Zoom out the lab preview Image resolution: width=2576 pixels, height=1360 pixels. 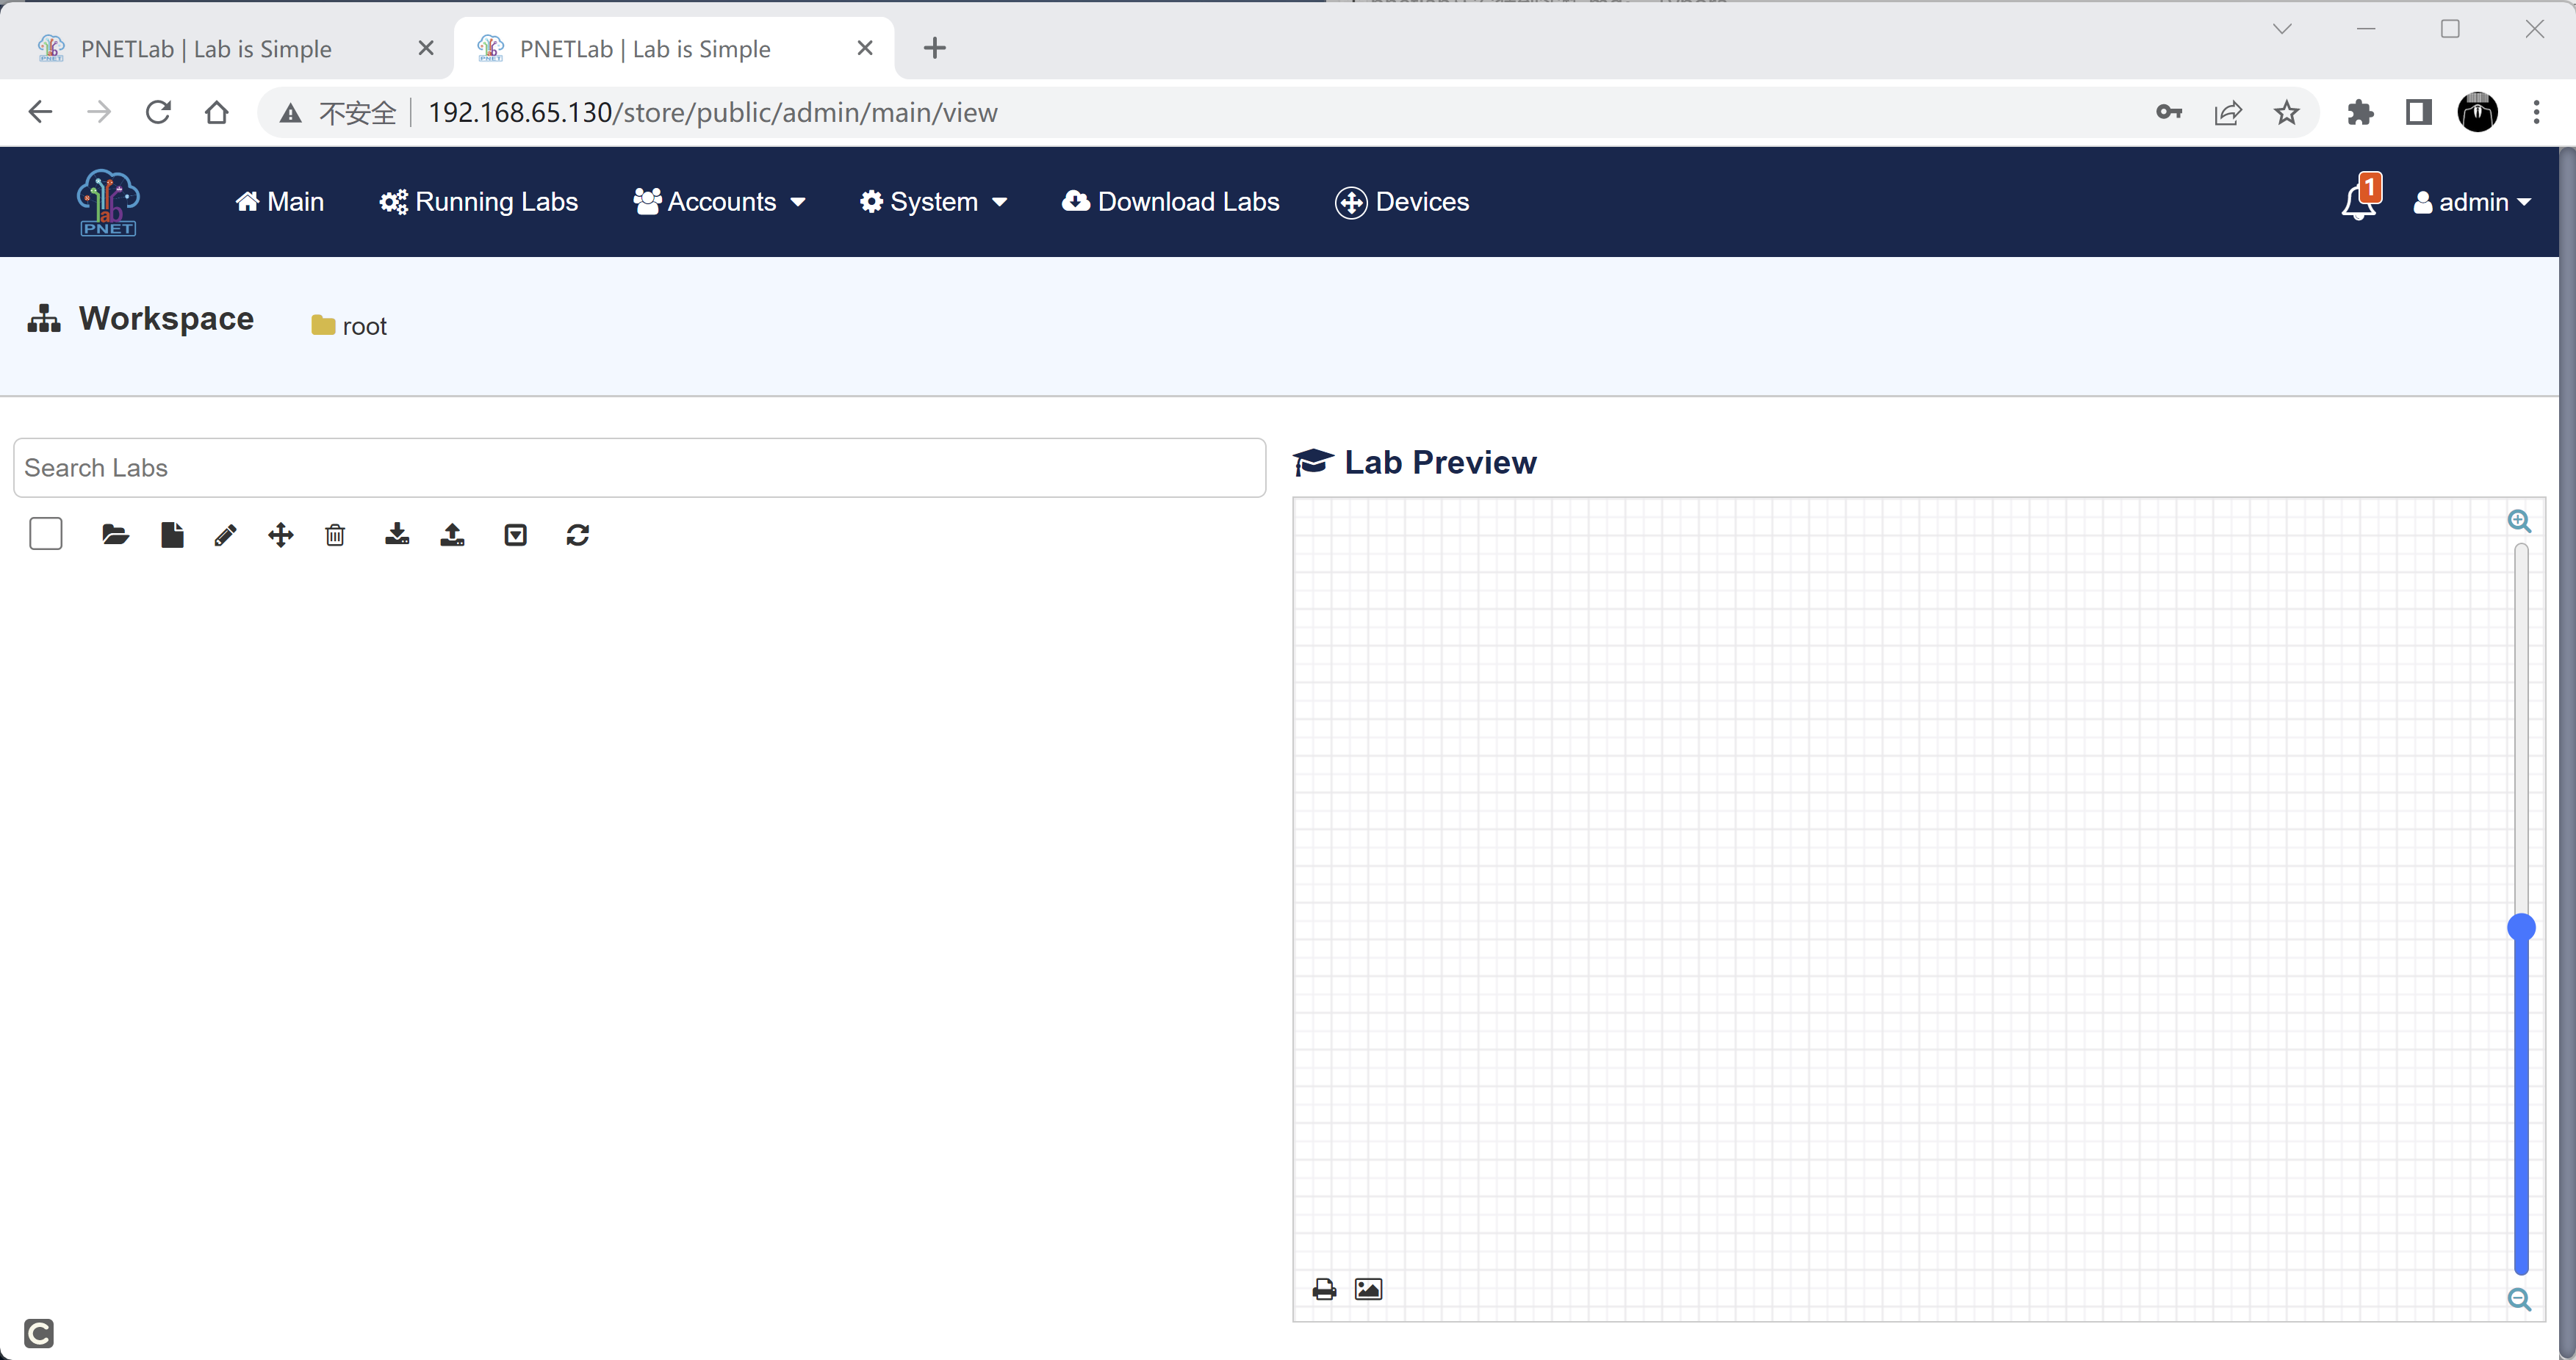[x=2519, y=1299]
